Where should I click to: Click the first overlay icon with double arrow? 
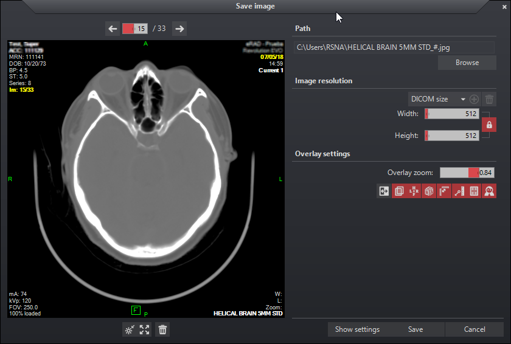click(384, 191)
